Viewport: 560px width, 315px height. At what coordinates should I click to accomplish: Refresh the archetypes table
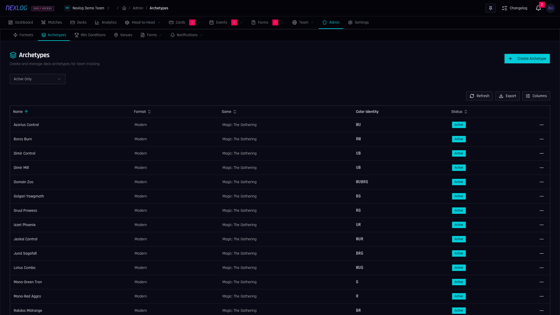tap(480, 96)
